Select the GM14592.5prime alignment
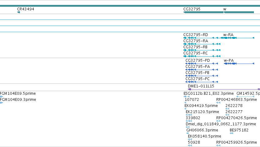260x147 pixels. tap(245, 97)
